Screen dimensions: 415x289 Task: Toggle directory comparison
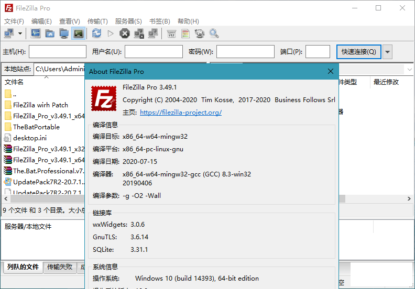[186, 34]
